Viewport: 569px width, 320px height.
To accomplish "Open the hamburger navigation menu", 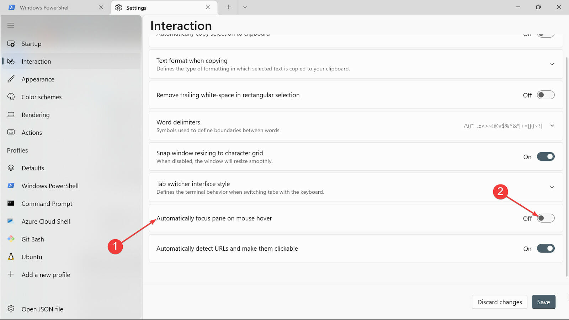I will (11, 25).
